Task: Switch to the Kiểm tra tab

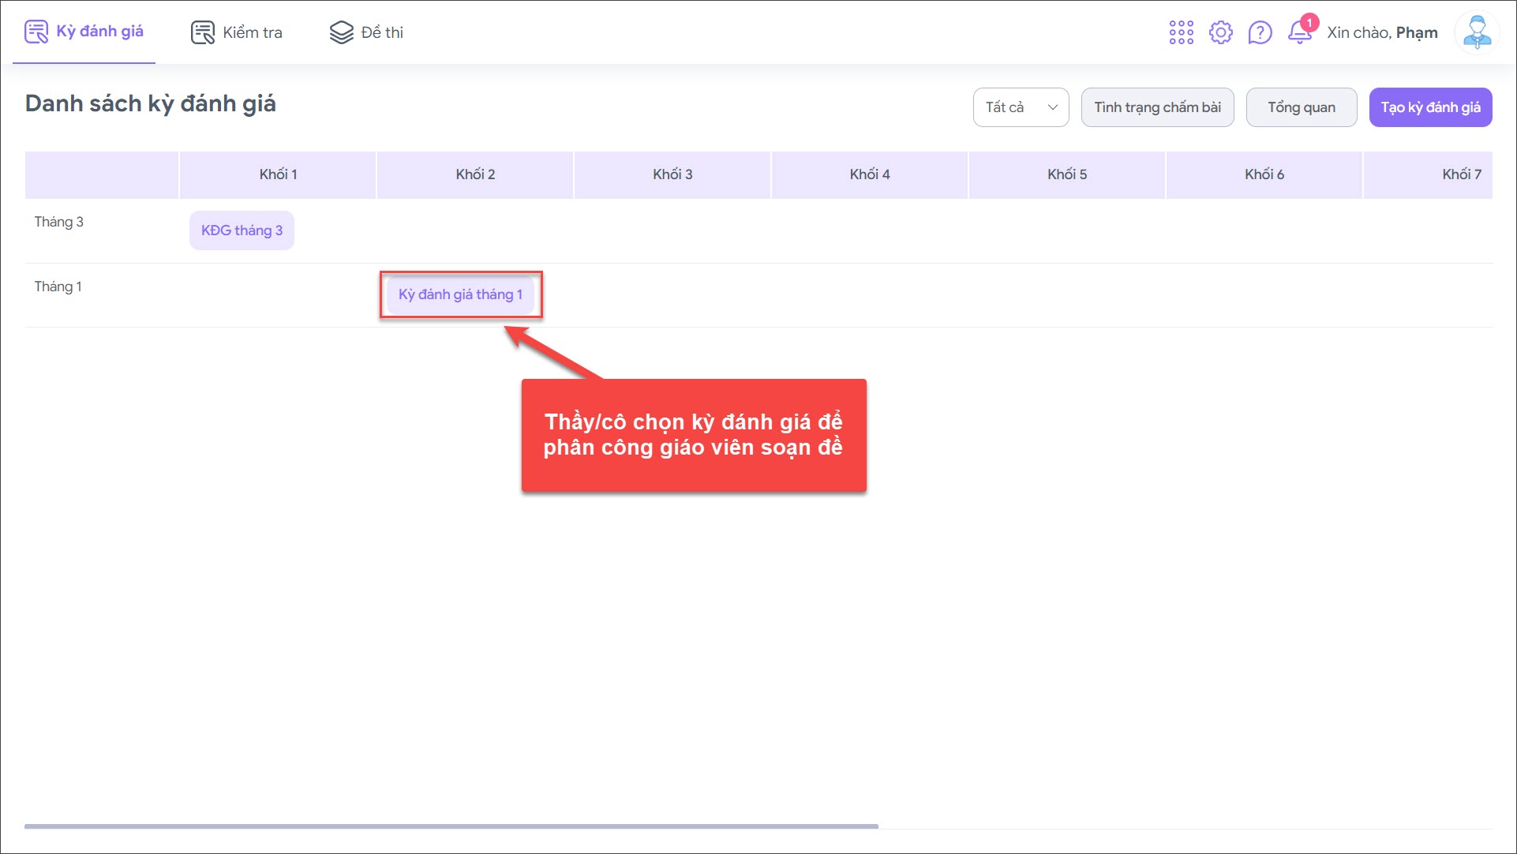Action: pyautogui.click(x=252, y=32)
